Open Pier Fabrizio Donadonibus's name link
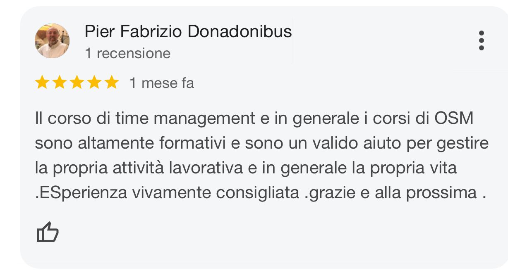The image size is (508, 270). pos(188,31)
